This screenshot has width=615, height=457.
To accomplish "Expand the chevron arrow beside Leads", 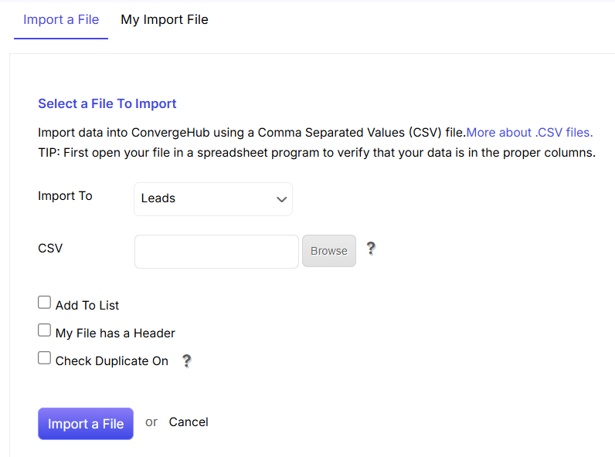I will (x=281, y=199).
